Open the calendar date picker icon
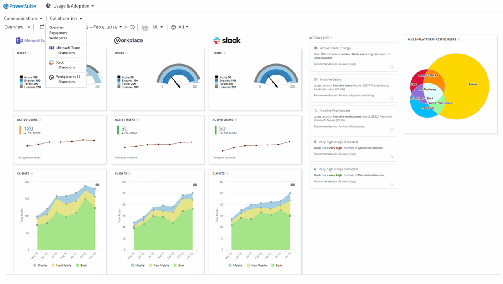The height and width of the screenshot is (284, 503). pyautogui.click(x=42, y=27)
